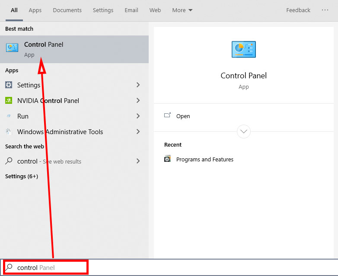Select the Run app result

(74, 116)
